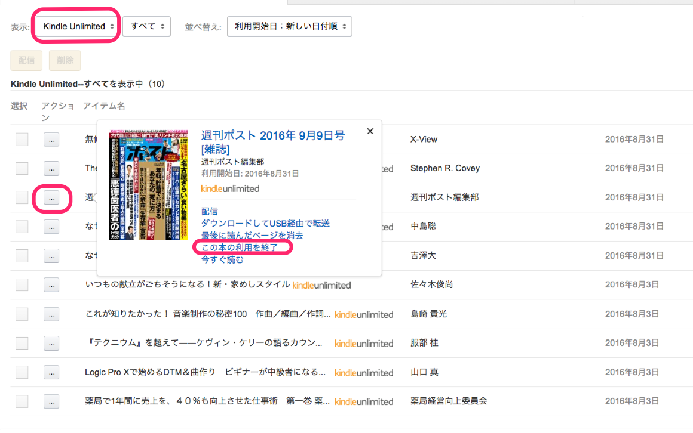Select checkbox for 週刊ポスト編集部 row

click(x=22, y=198)
